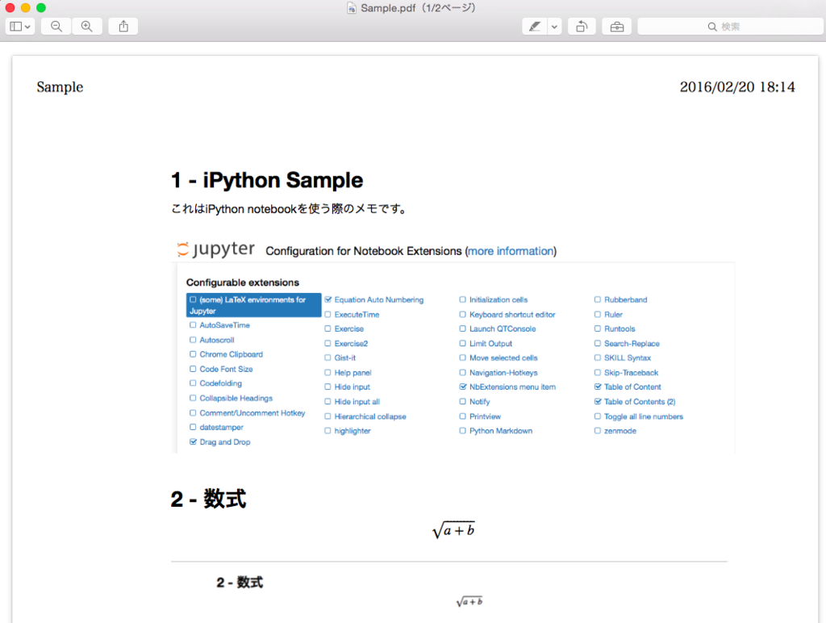Click Move selected cells extension

503,357
